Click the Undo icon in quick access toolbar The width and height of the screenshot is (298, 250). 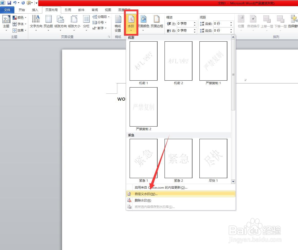tap(15, 3)
